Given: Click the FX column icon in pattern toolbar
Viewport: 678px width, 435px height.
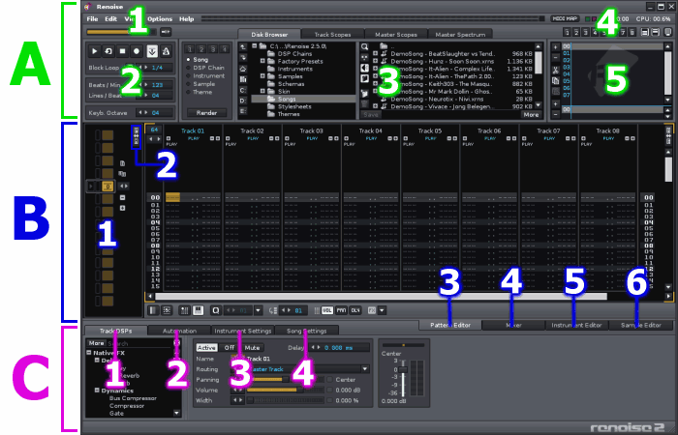Looking at the screenshot, I should pos(371,310).
